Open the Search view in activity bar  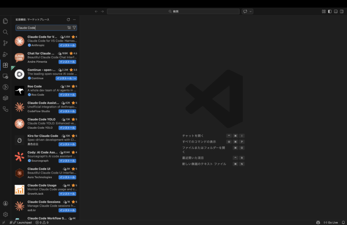tap(5, 32)
